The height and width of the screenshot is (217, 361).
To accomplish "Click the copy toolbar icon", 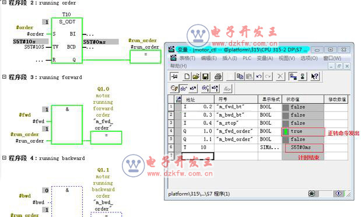I will (x=240, y=76).
